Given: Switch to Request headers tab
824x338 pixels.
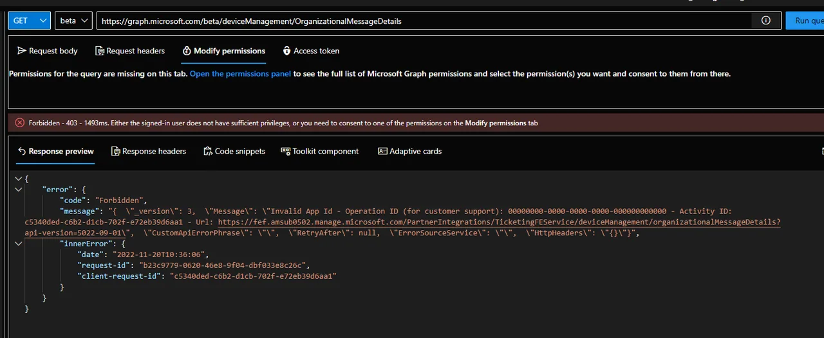Looking at the screenshot, I should click(130, 51).
